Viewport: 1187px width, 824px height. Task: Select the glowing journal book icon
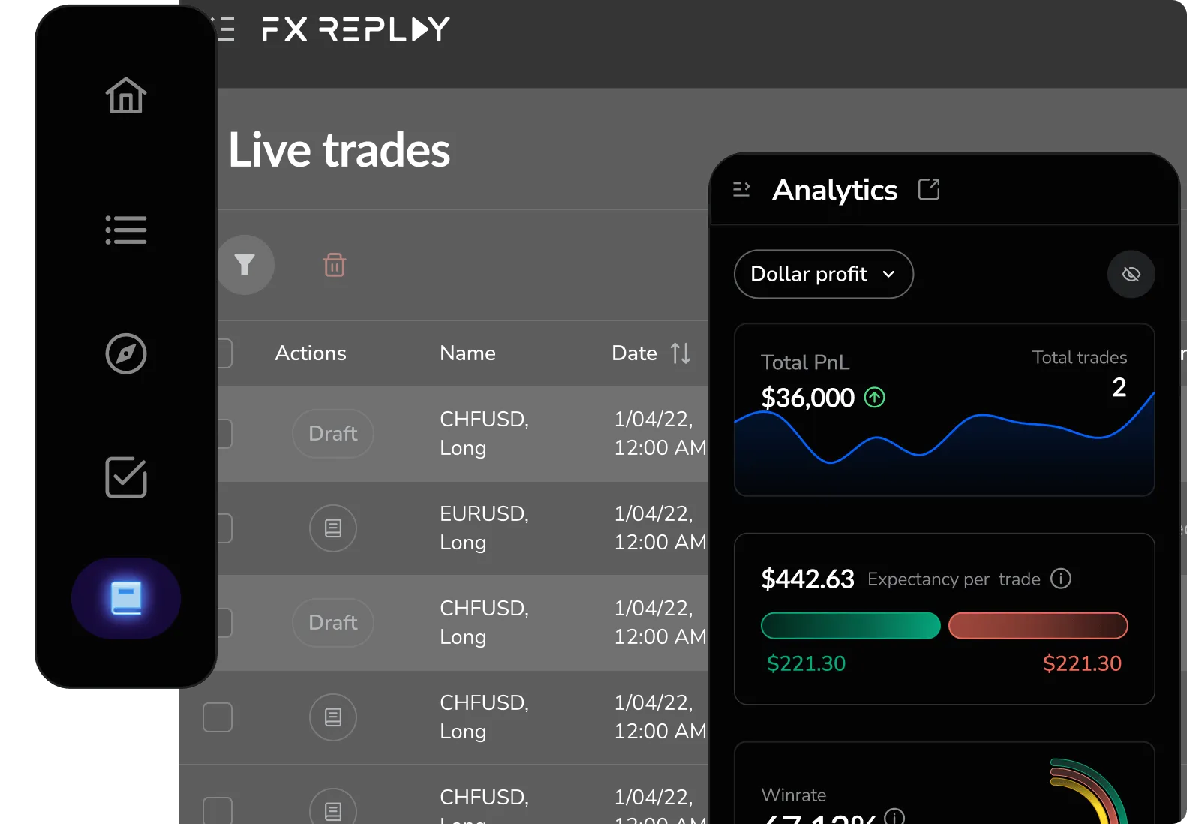click(x=125, y=598)
